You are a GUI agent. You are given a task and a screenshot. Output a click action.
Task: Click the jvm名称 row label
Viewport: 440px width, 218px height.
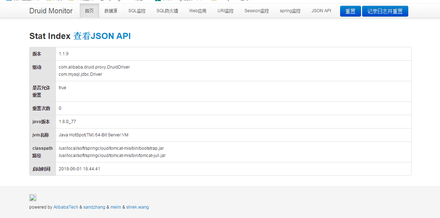click(40, 135)
